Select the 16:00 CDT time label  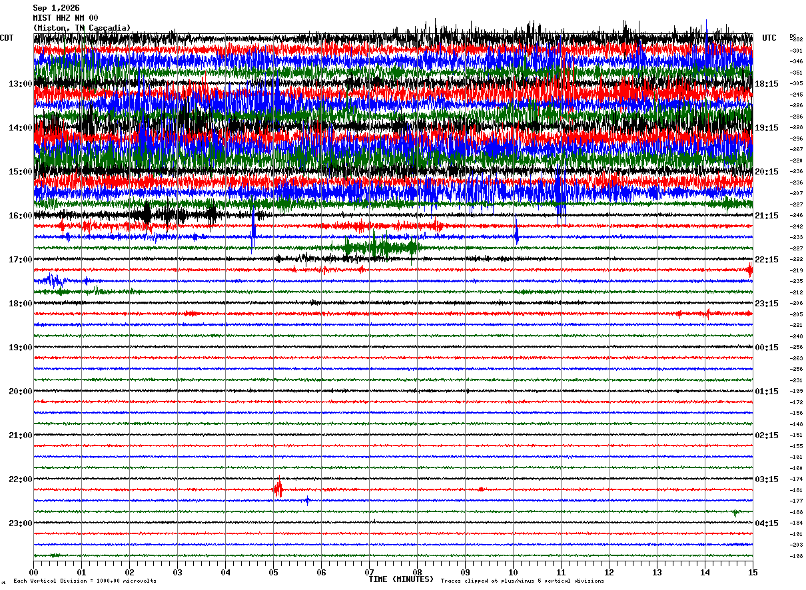point(20,216)
